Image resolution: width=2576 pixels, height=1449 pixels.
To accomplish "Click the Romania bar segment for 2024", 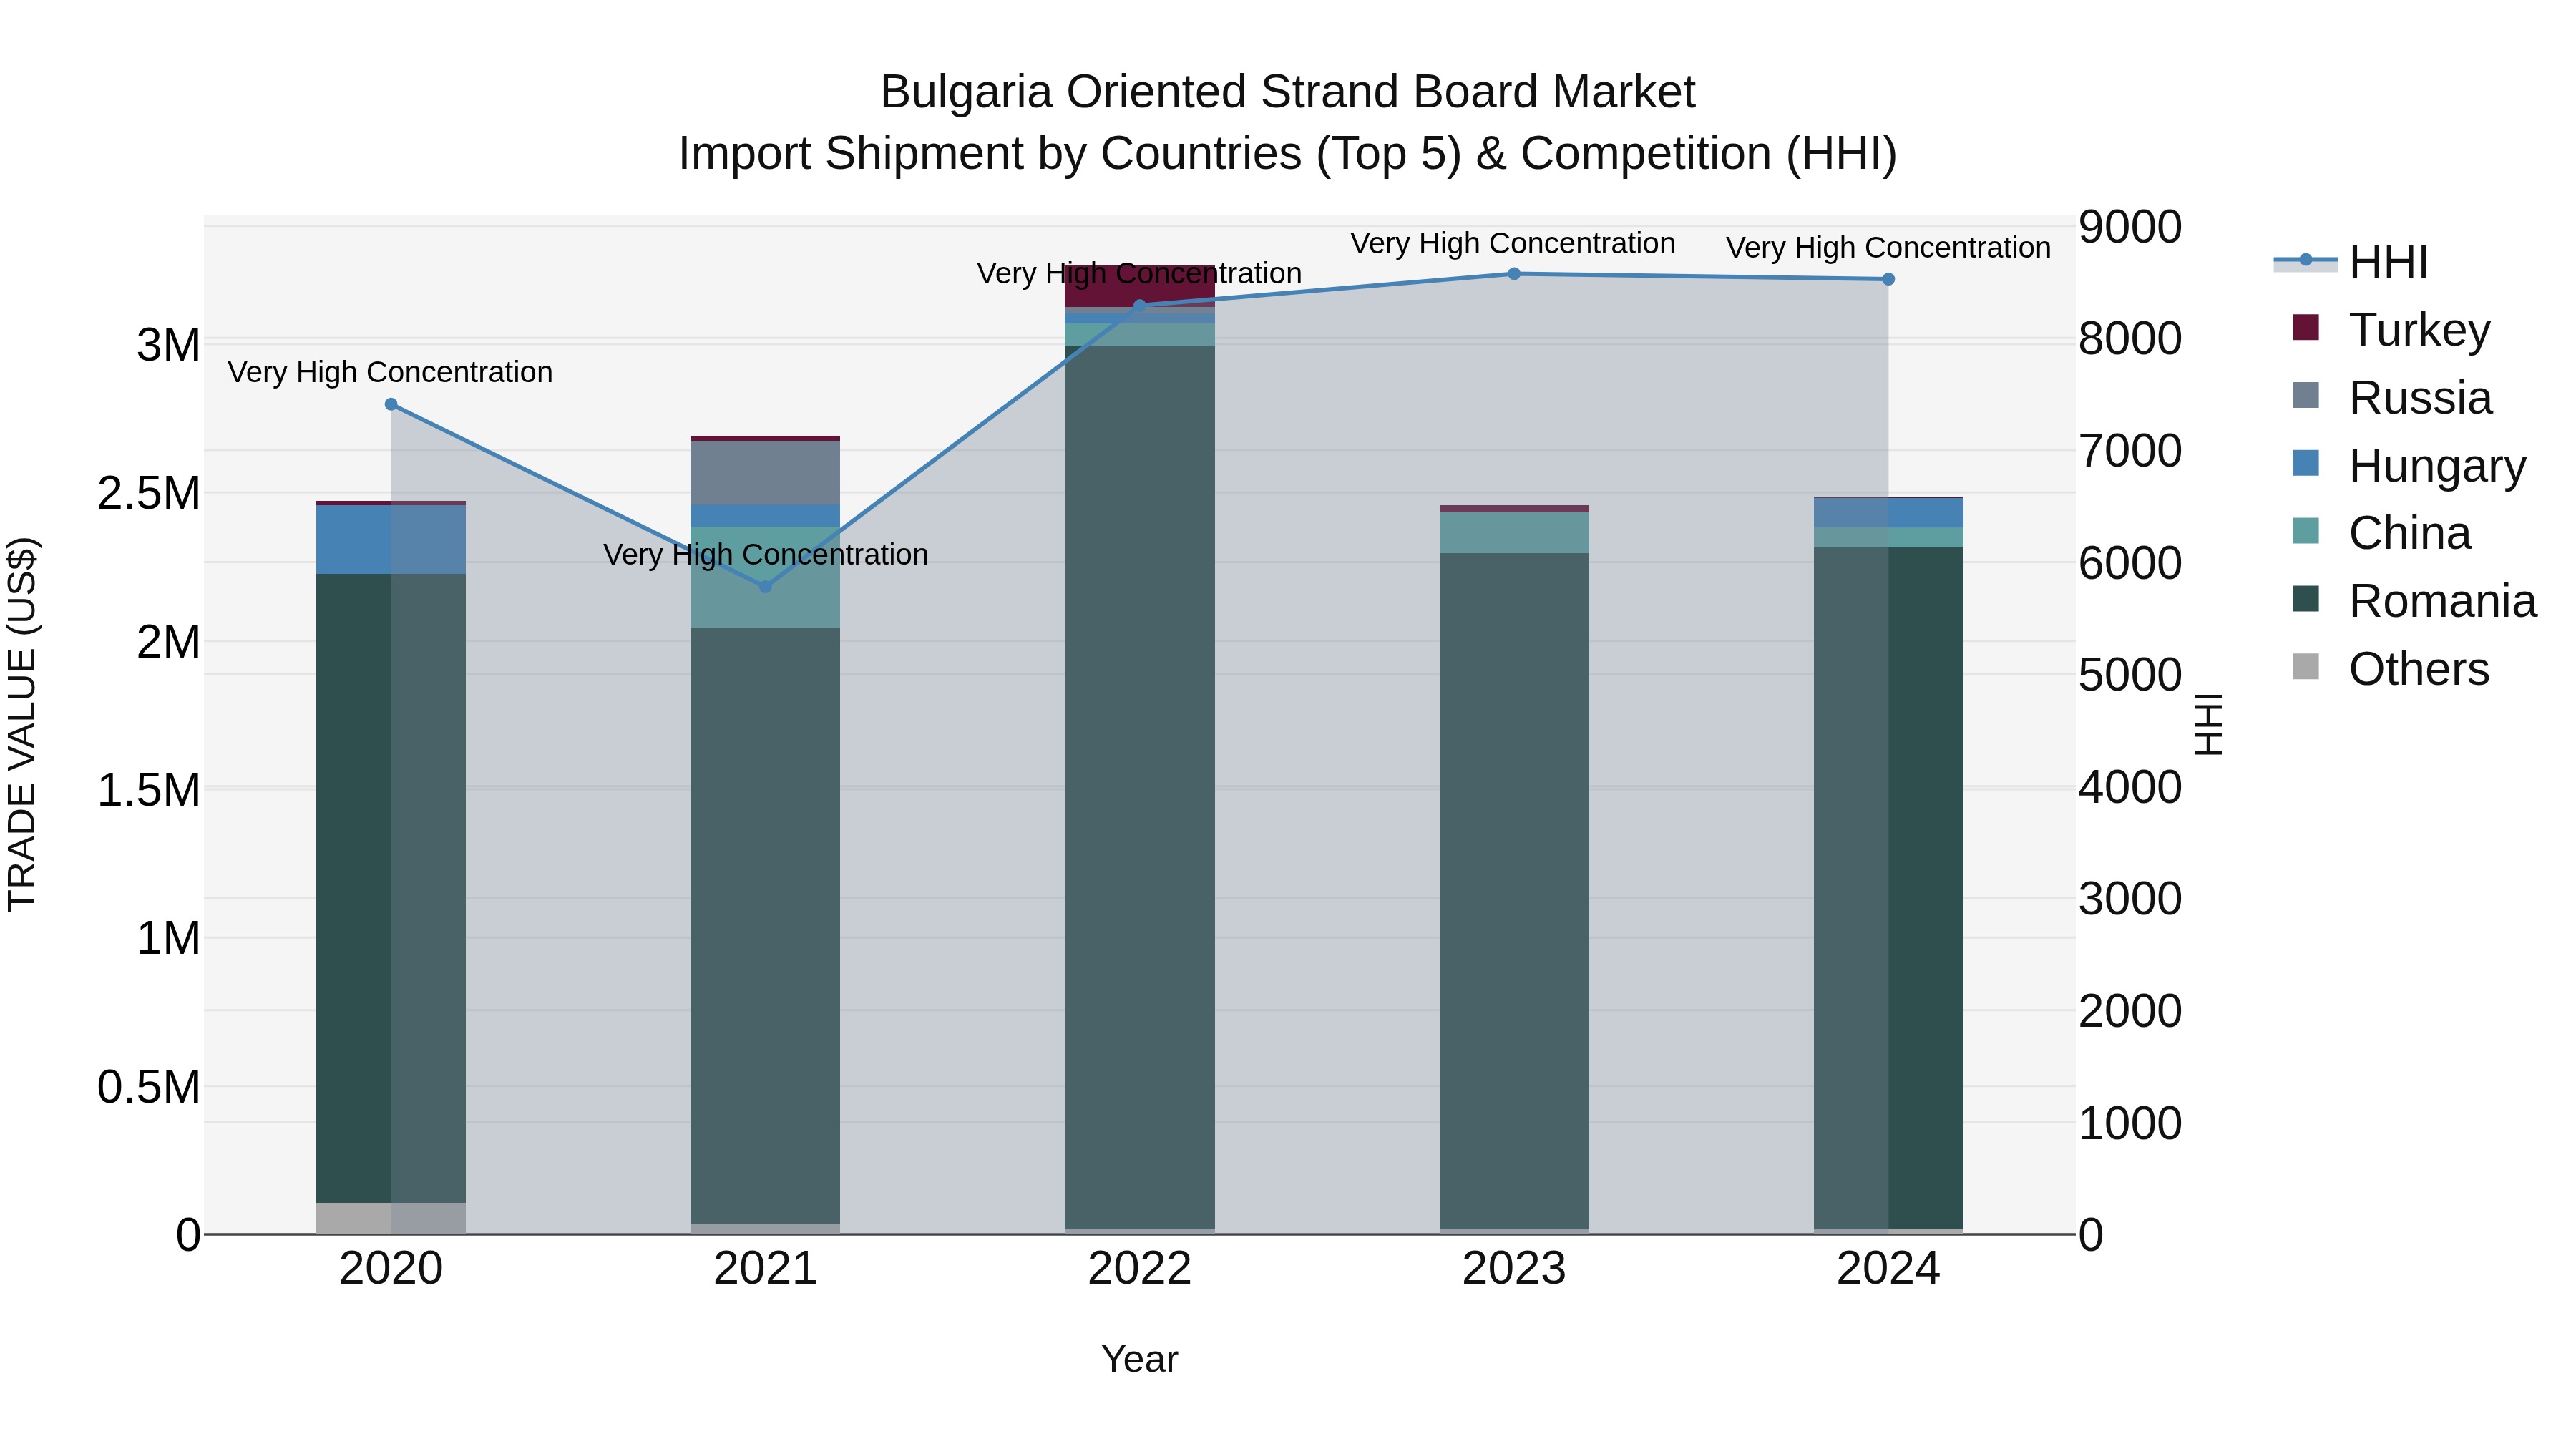I will (x=1888, y=889).
